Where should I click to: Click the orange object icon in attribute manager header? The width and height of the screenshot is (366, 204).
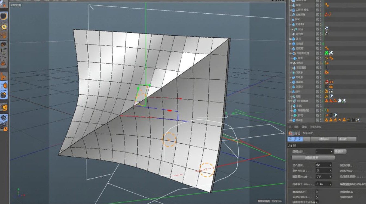[291, 133]
